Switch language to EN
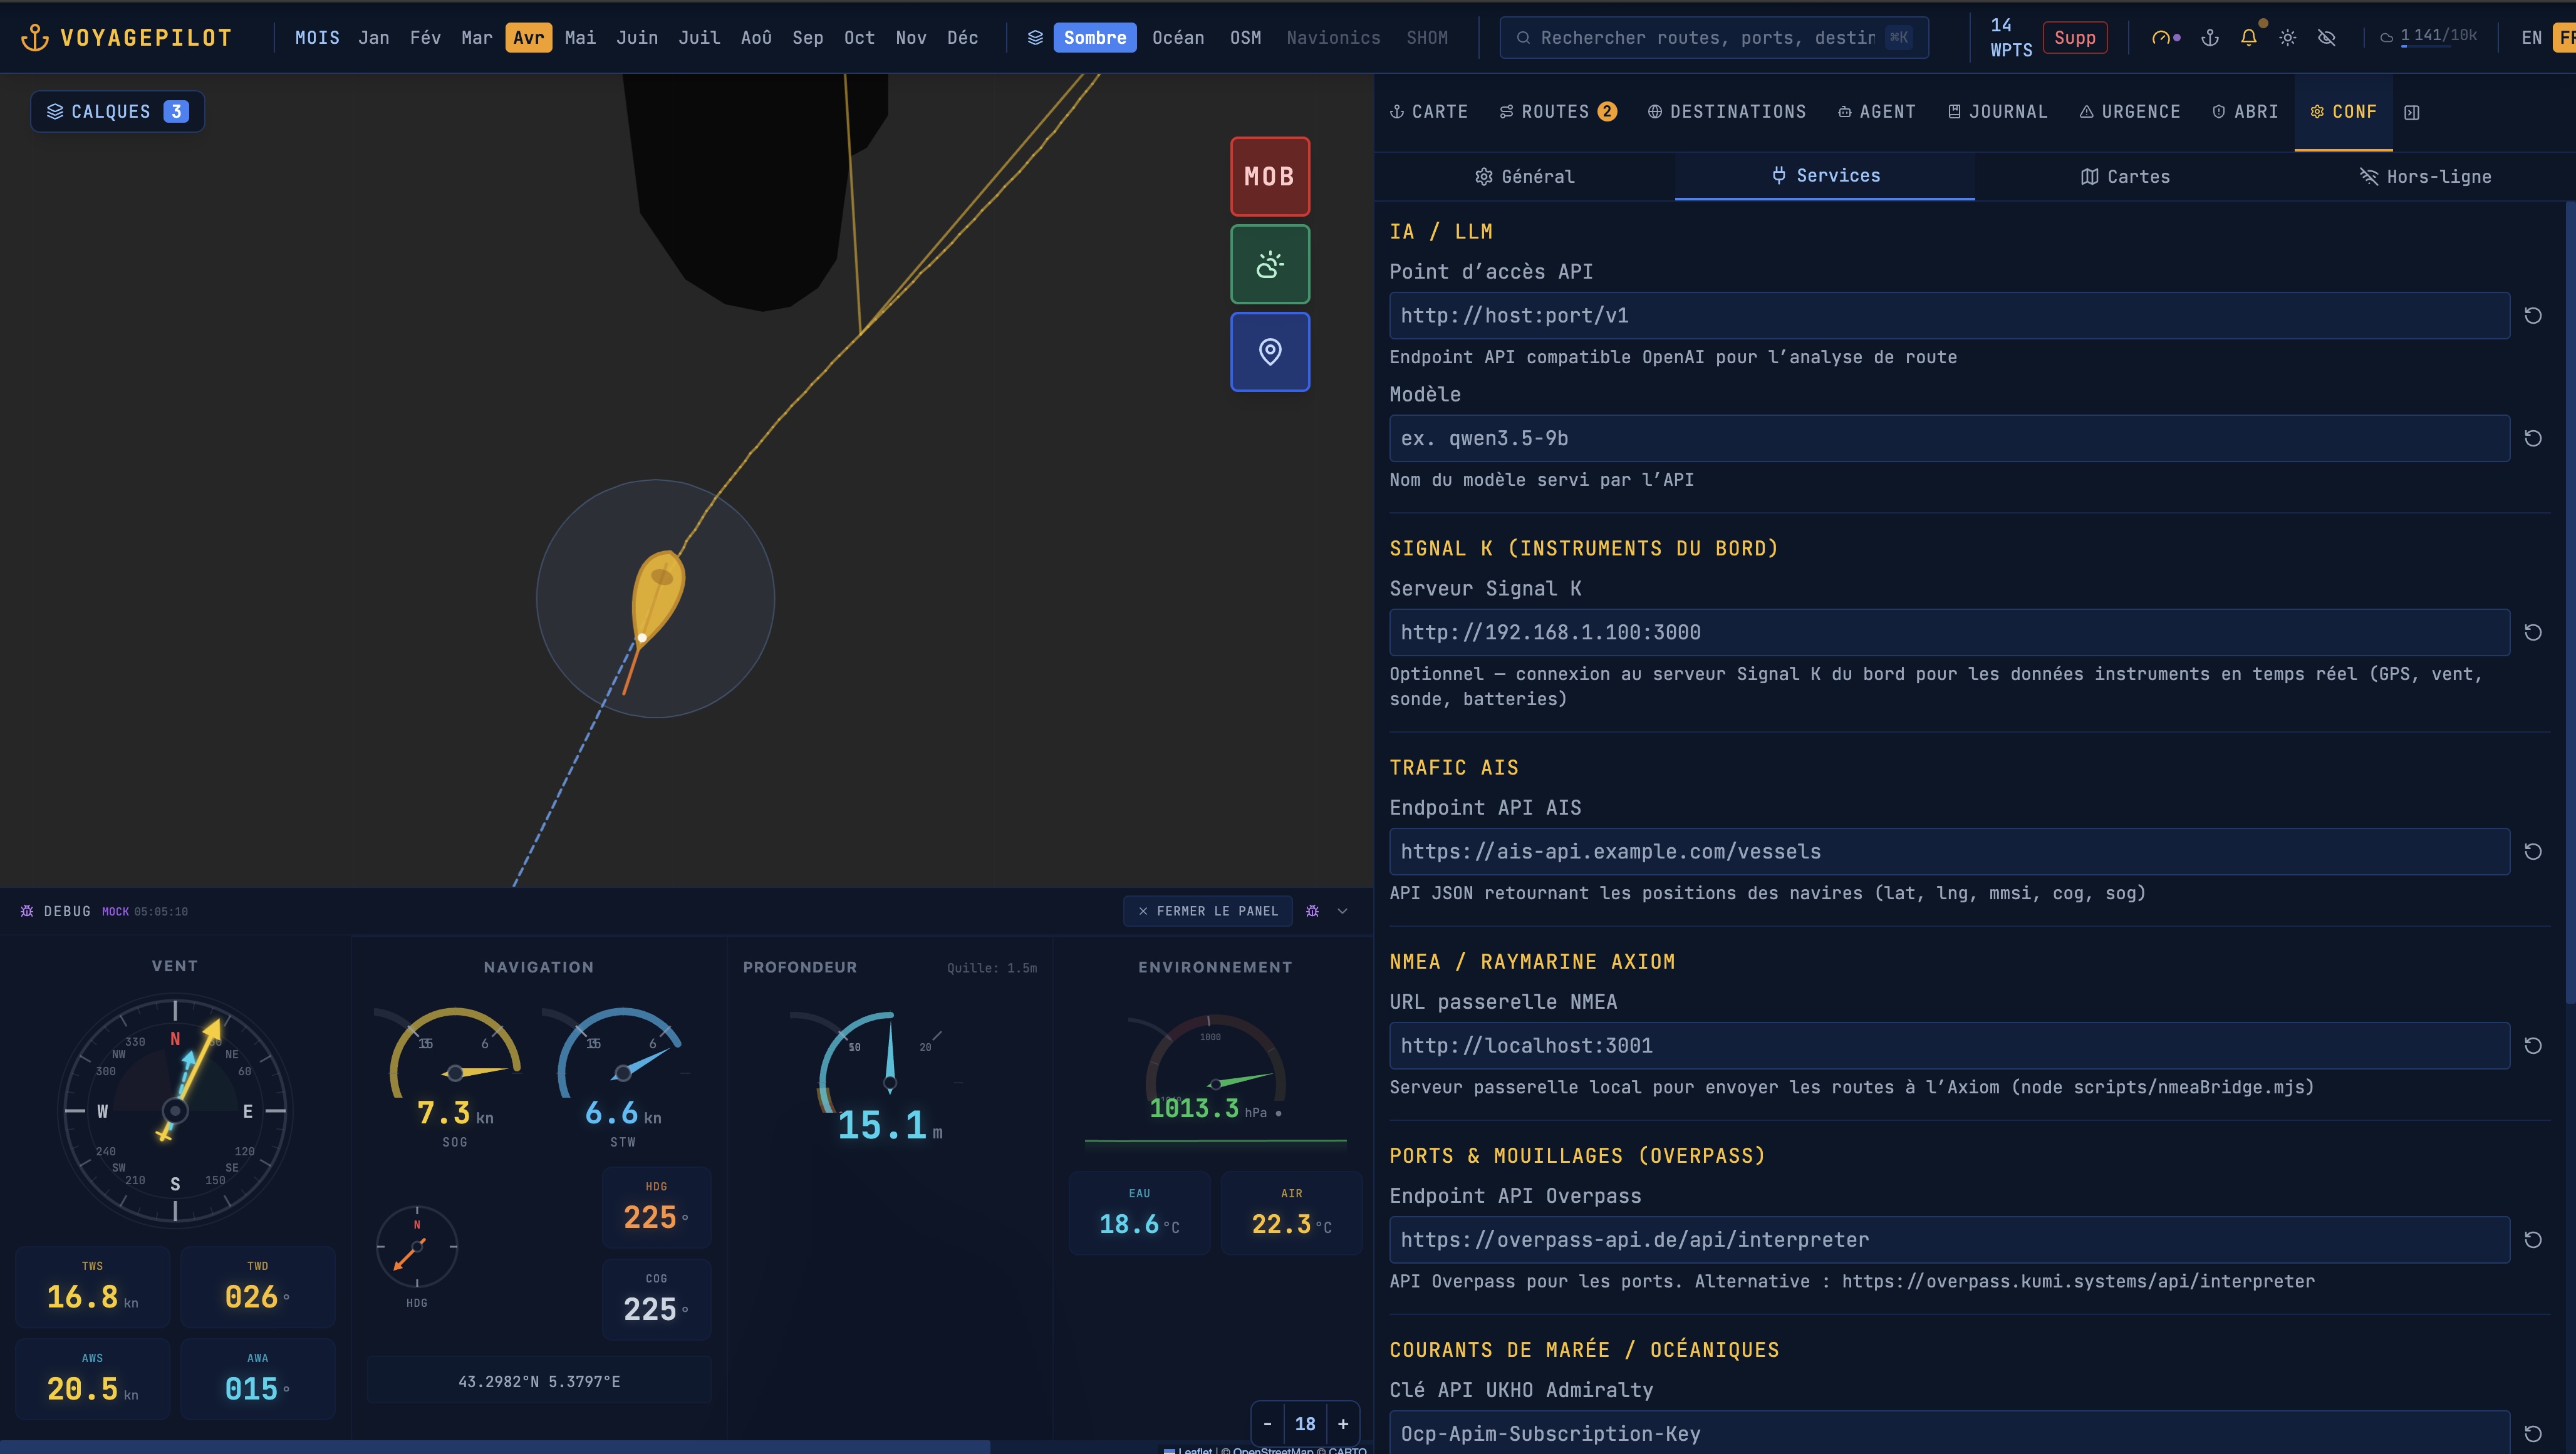 click(x=2531, y=38)
